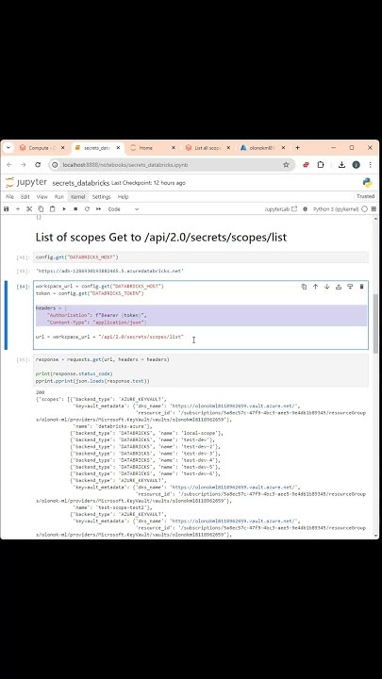Click the 'Last Checkpoint: 12 hours ago' text
Screen dimensions: 382x679
point(149,183)
